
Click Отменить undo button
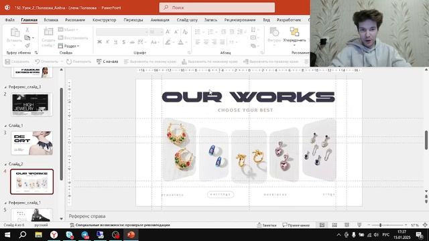(x=46, y=62)
